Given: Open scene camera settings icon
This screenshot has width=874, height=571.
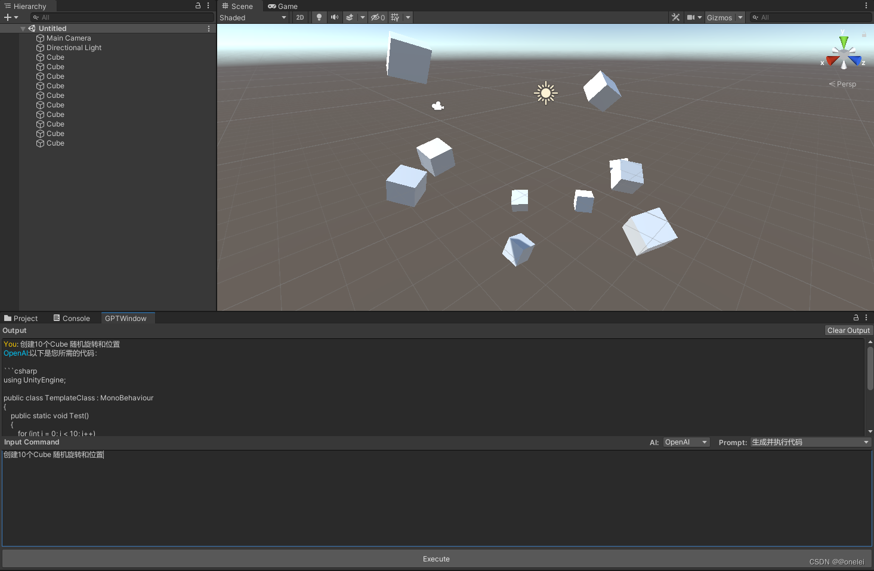Looking at the screenshot, I should [x=690, y=17].
